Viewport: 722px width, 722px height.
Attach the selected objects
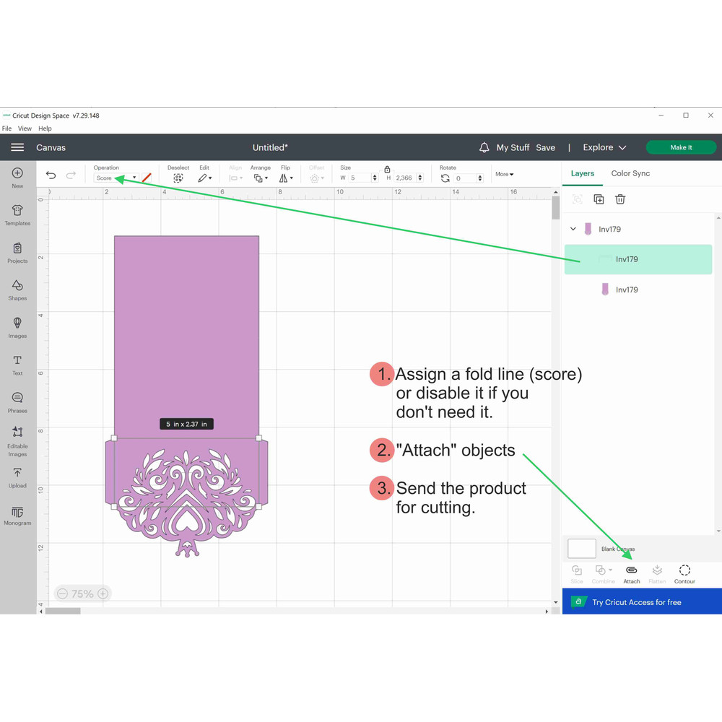coord(632,573)
